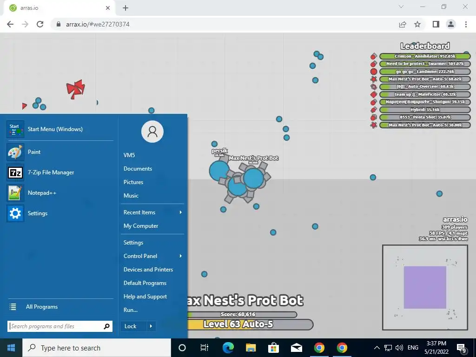Click the user account avatar picture
The height and width of the screenshot is (357, 476).
(152, 132)
